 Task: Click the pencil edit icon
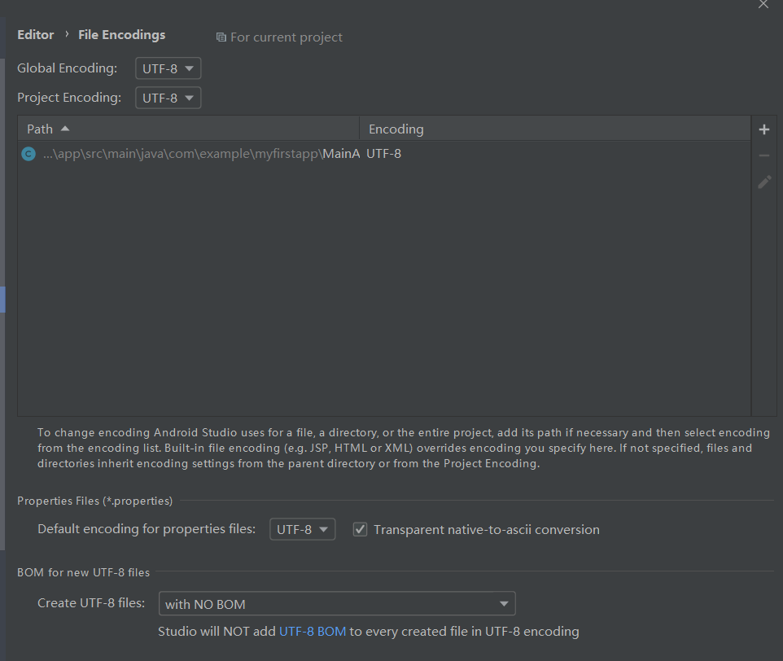(x=764, y=182)
